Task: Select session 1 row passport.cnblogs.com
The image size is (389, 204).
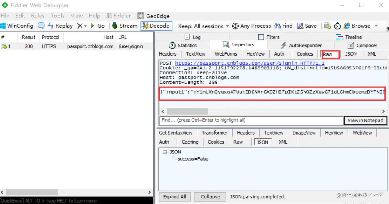Action: [77, 46]
